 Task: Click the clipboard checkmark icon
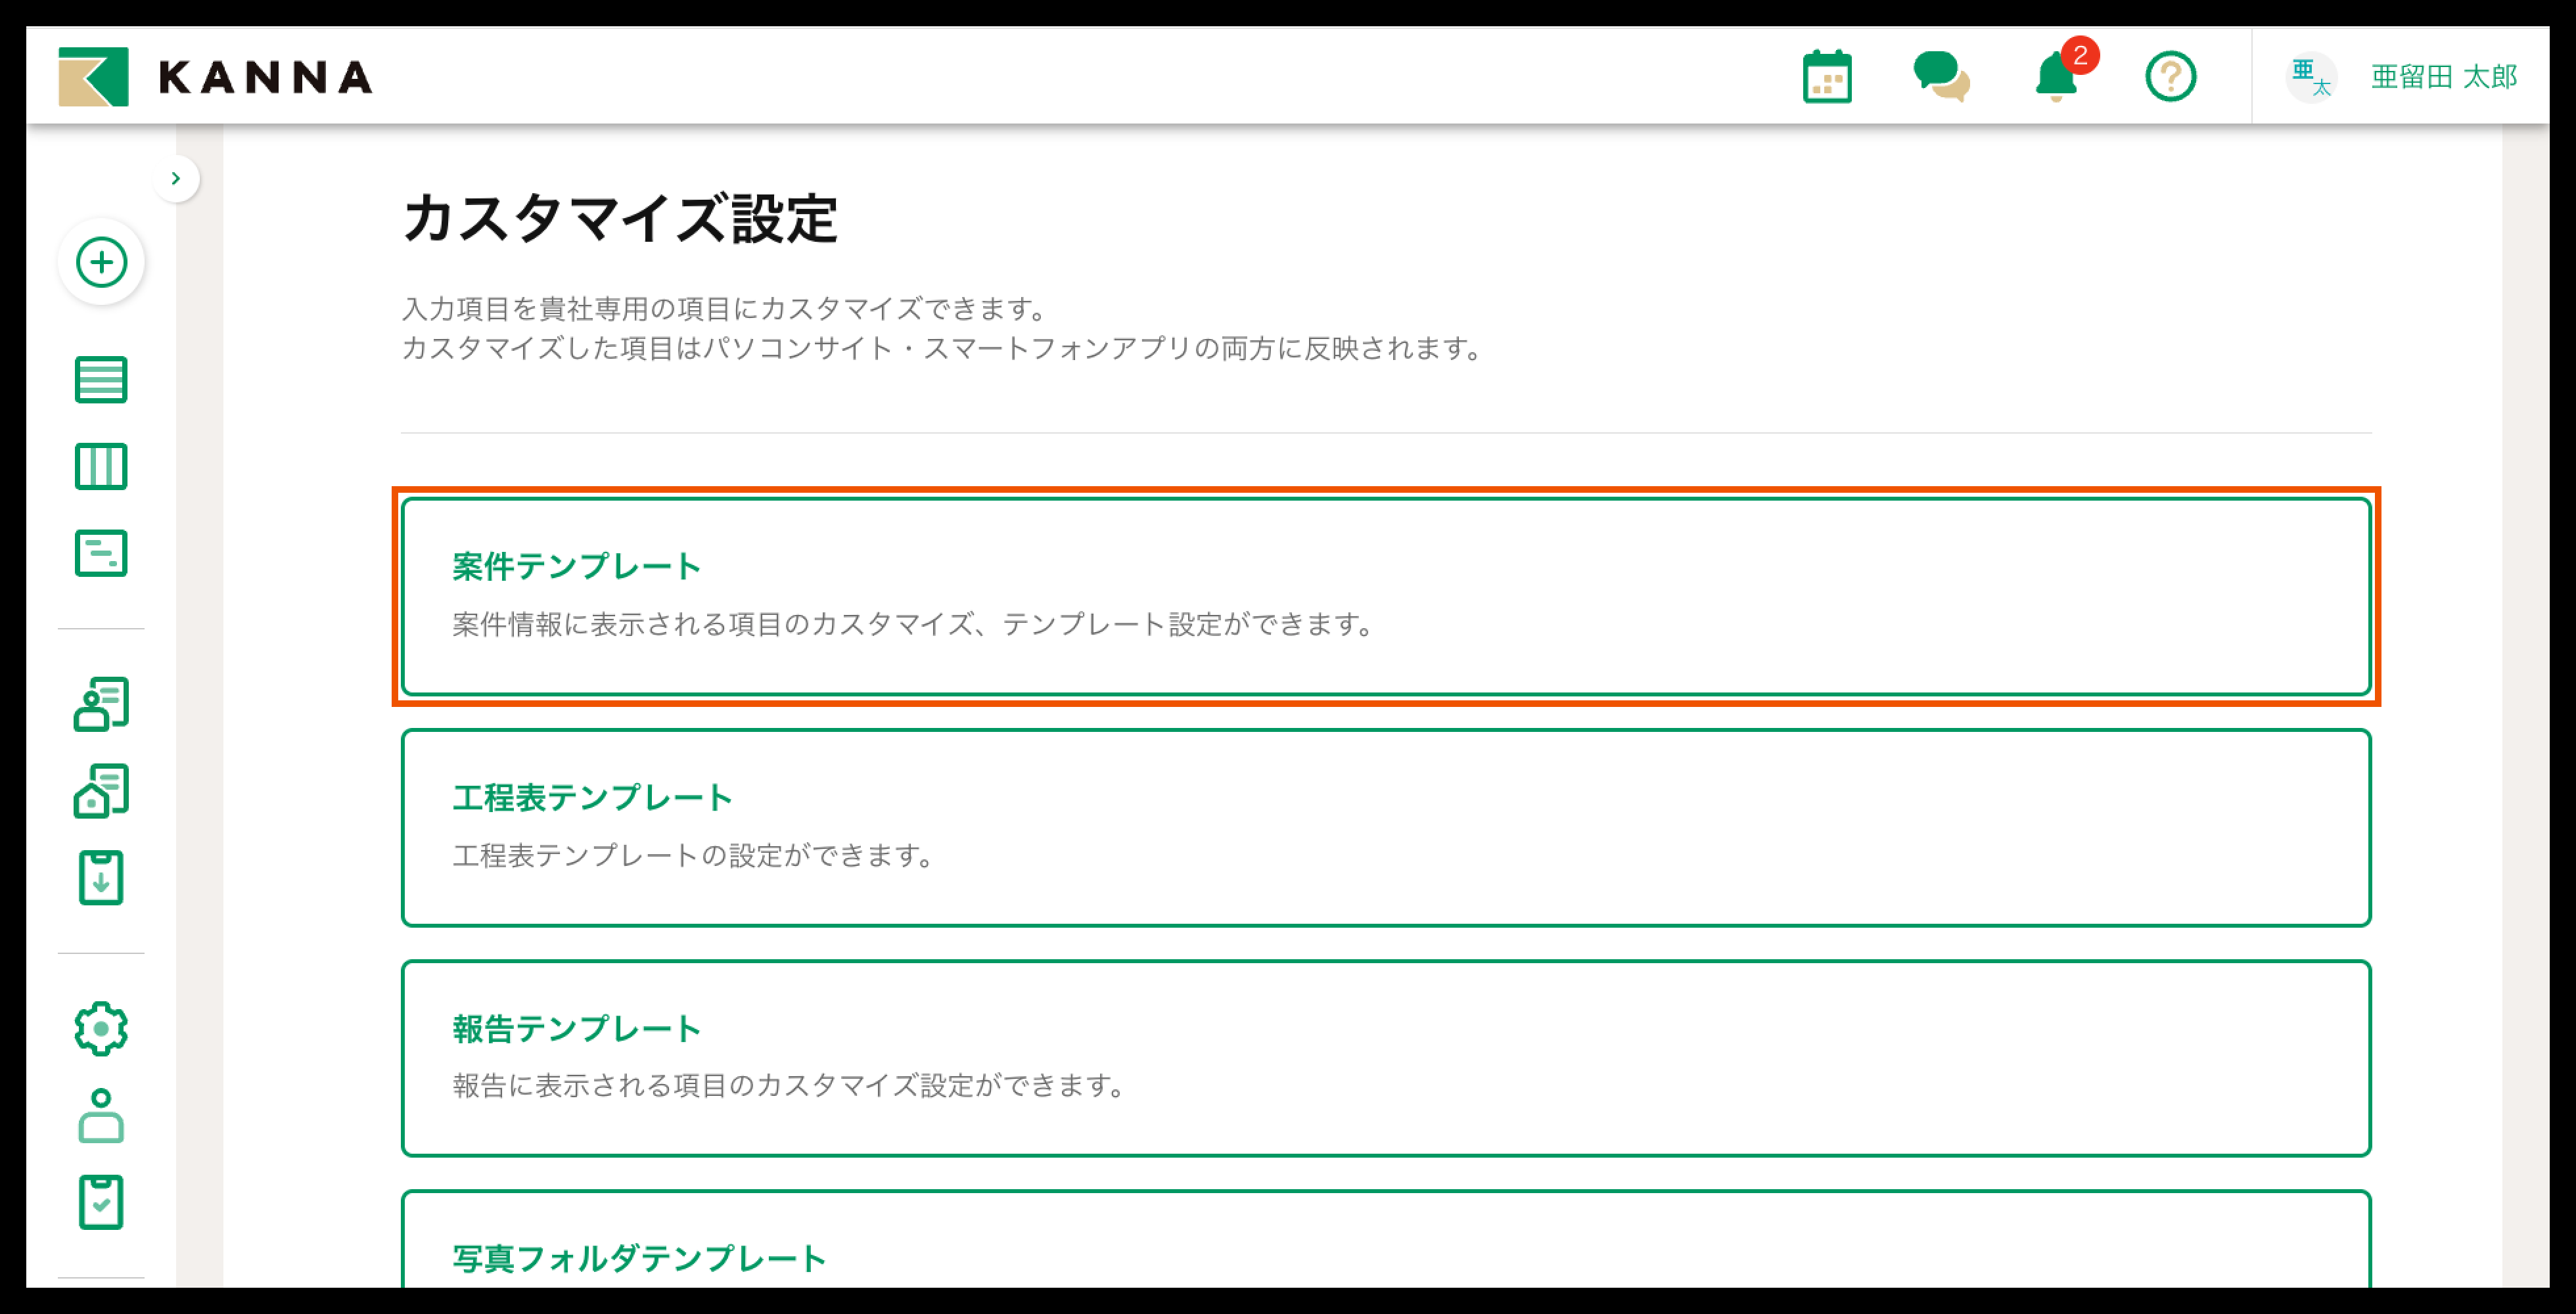pos(101,1202)
